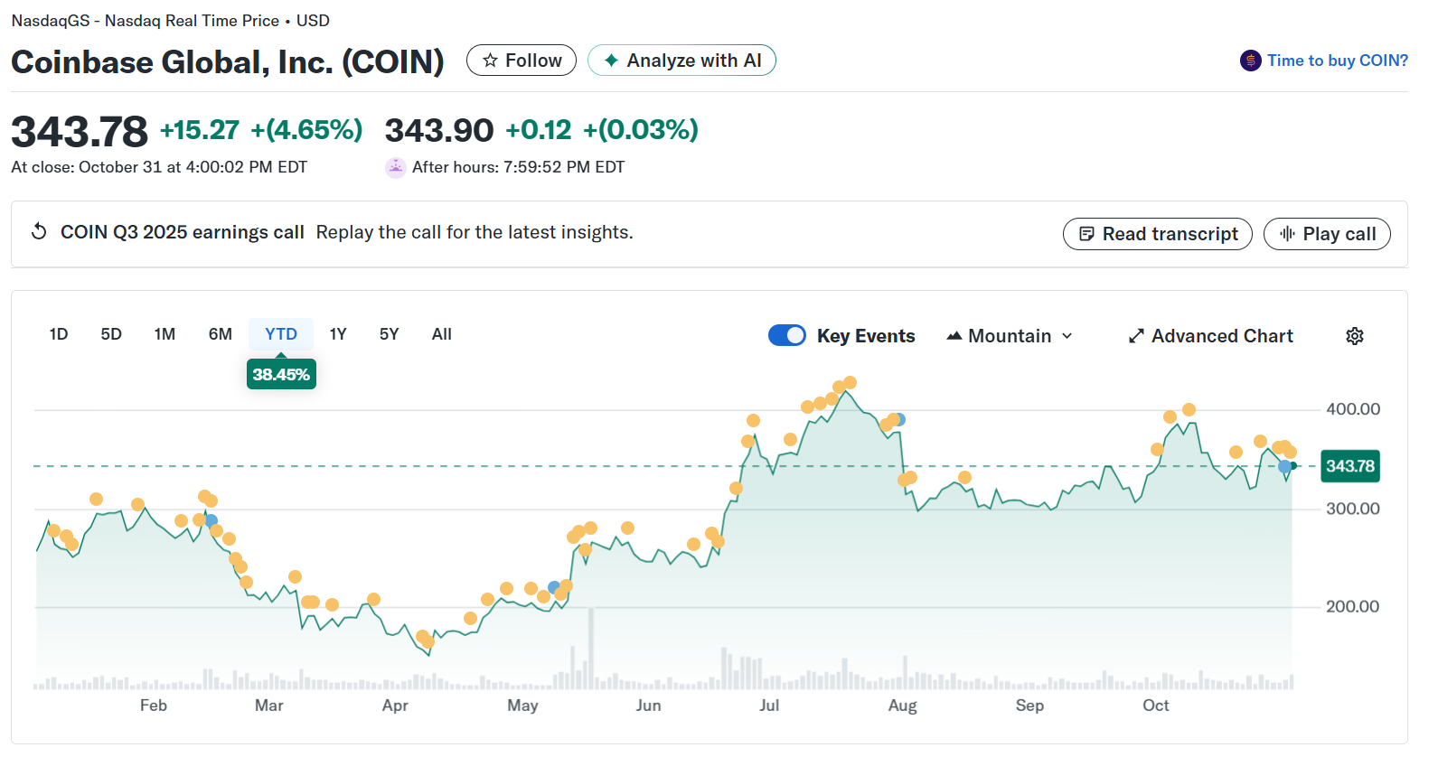Image resolution: width=1438 pixels, height=757 pixels.
Task: Select the Follow star icon
Action: point(491,60)
